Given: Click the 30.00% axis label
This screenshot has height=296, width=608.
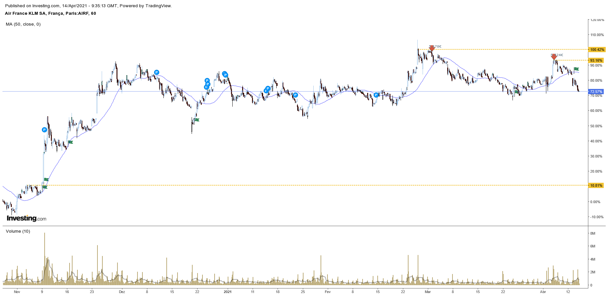Looking at the screenshot, I should [597, 156].
